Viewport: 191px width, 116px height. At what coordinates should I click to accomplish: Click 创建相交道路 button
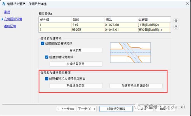pyautogui.click(x=116, y=109)
